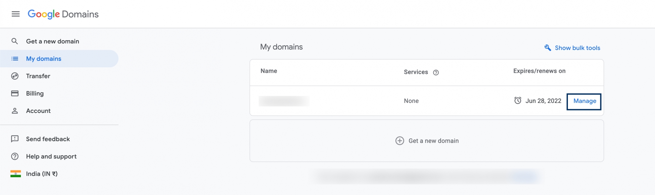Open the My domains menu item
Image resolution: width=655 pixels, height=195 pixels.
(44, 59)
